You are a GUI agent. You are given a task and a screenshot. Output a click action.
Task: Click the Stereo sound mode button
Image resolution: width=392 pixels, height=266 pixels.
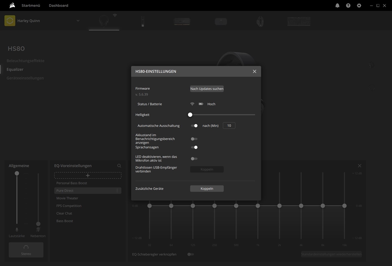point(26,250)
